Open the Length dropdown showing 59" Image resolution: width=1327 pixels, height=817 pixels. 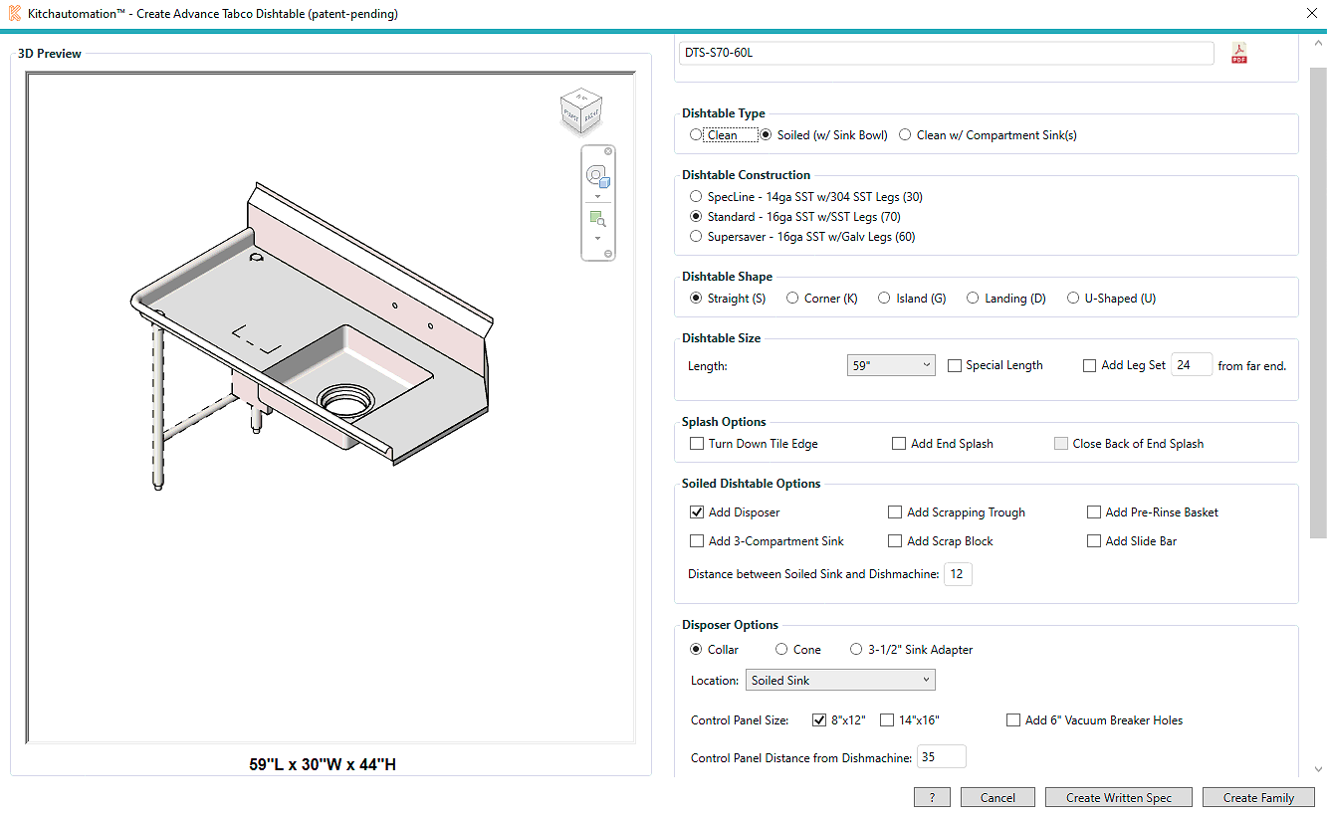(891, 365)
